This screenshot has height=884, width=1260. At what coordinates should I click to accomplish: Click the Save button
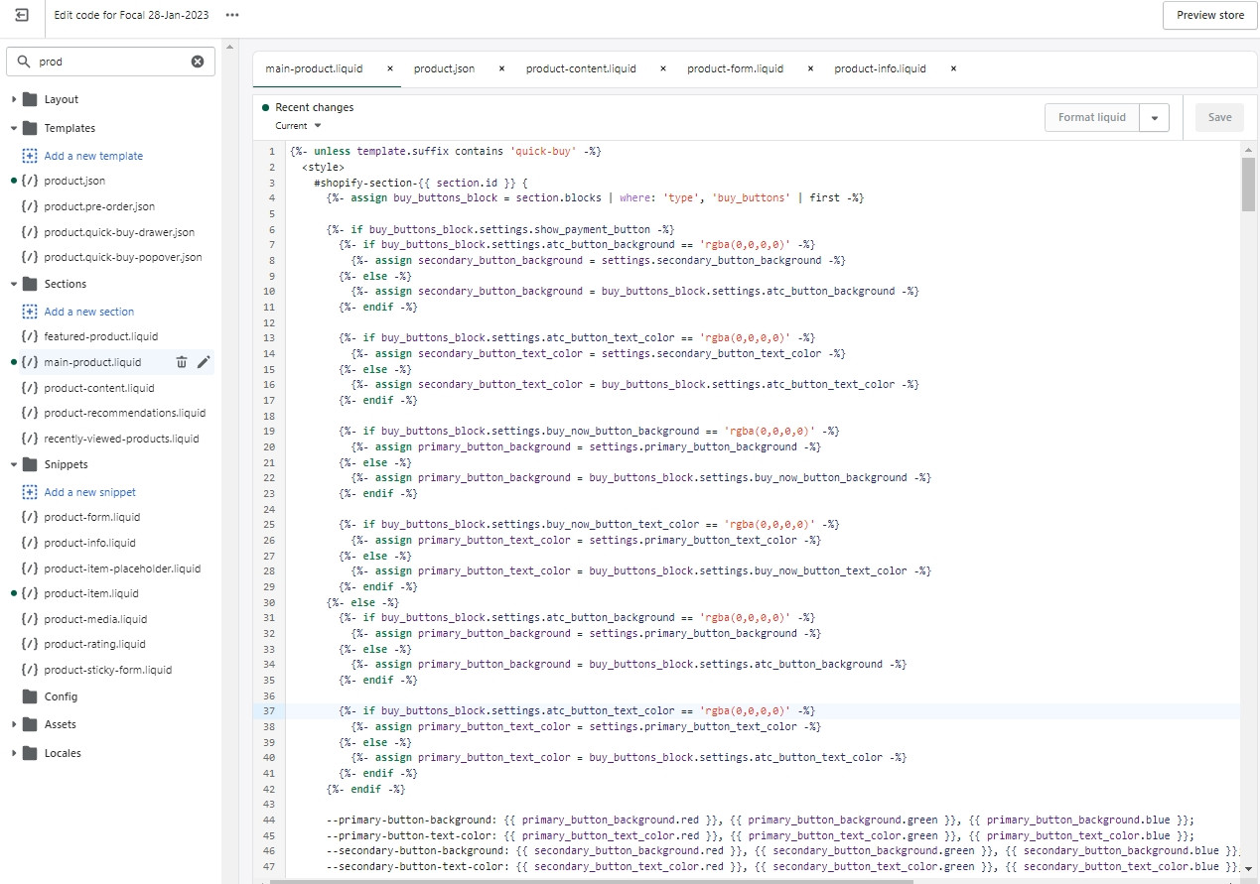coord(1219,117)
